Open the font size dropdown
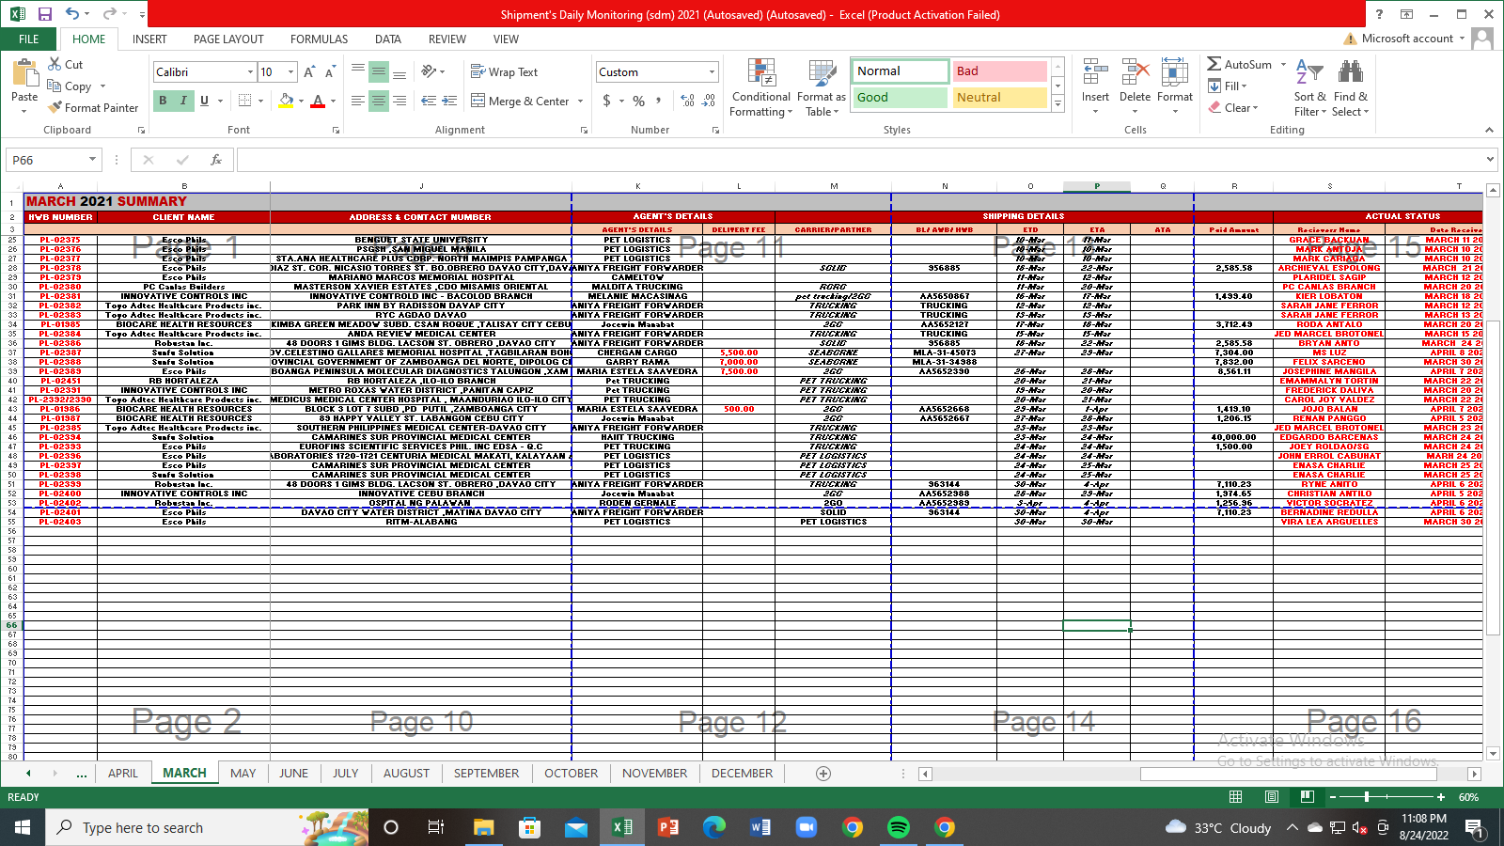Screen dimensions: 1504x846 coord(290,72)
